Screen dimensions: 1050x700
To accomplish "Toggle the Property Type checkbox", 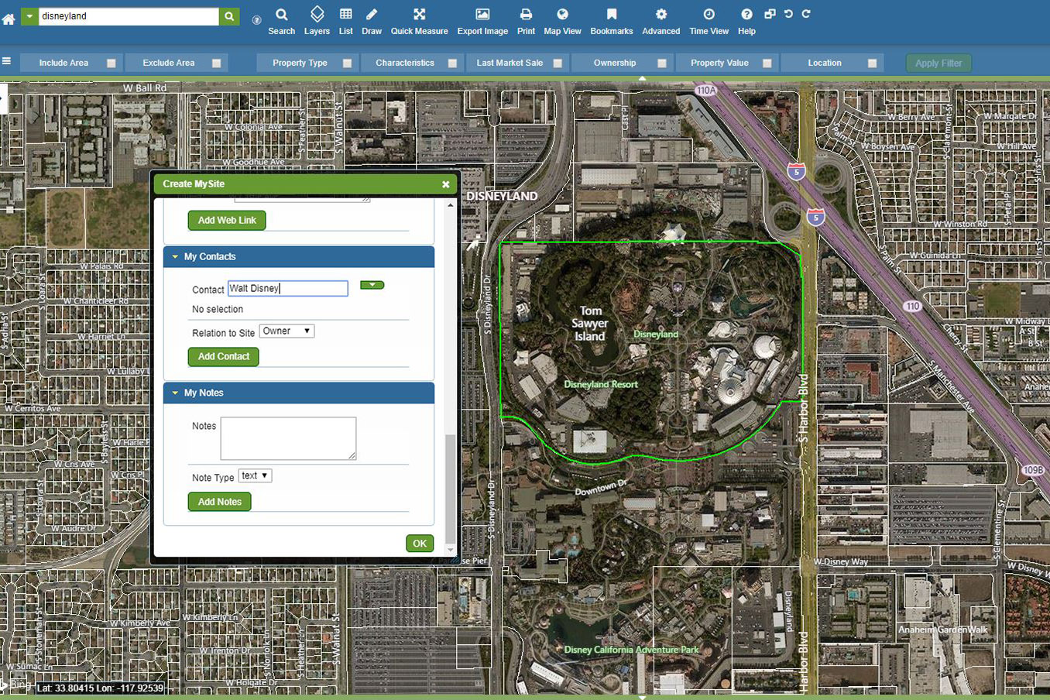I will [347, 63].
